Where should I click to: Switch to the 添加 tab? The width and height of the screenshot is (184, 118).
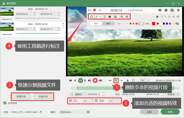tap(96, 23)
